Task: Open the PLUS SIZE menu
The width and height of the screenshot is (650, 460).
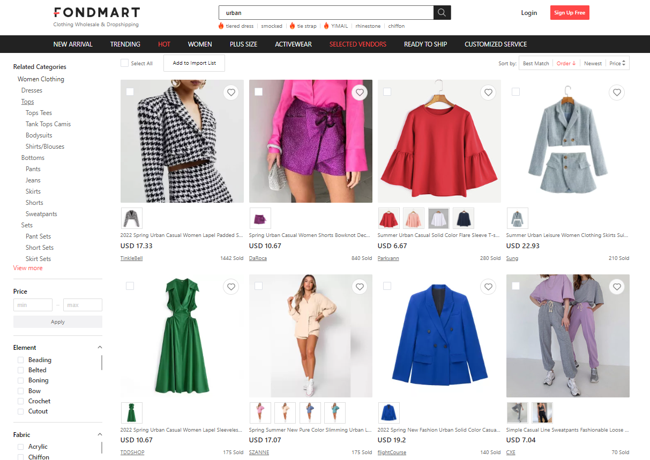Action: point(243,44)
